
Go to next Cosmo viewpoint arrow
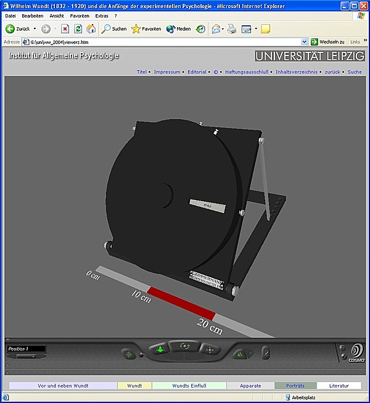(x=42, y=357)
